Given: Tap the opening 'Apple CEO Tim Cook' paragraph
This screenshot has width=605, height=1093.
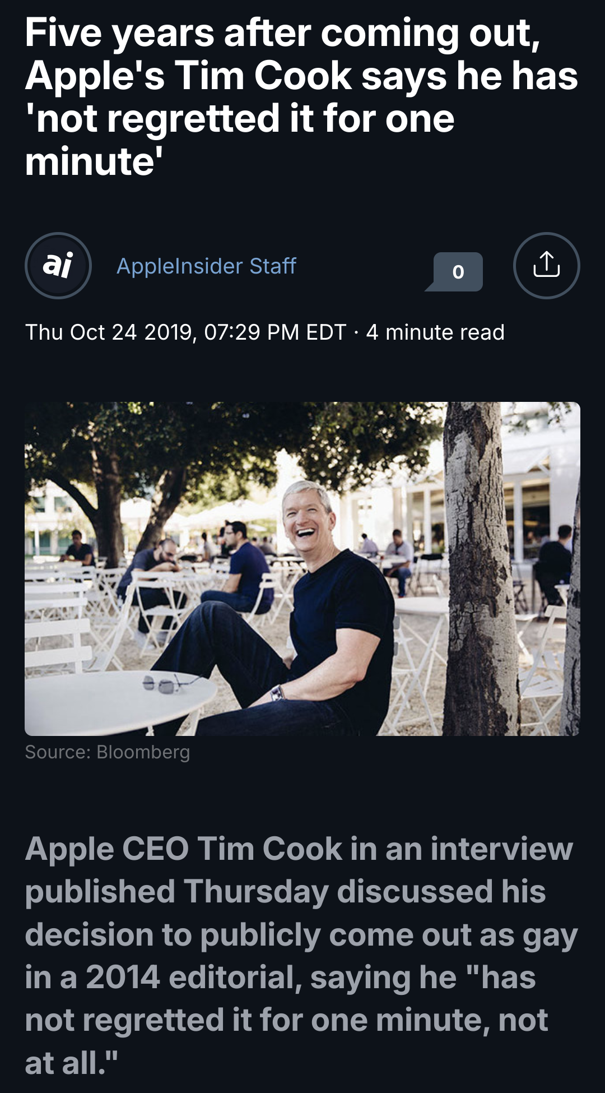Looking at the screenshot, I should coord(301,955).
